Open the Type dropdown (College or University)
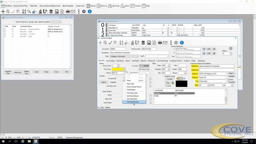This screenshot has height=144, width=256. coord(124,56)
